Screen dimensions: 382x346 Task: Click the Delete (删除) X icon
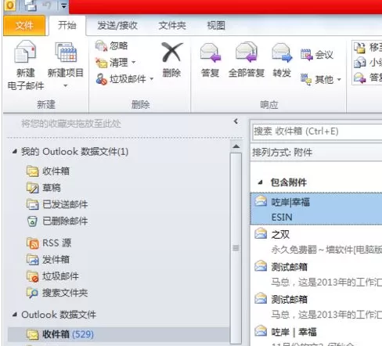click(x=171, y=52)
